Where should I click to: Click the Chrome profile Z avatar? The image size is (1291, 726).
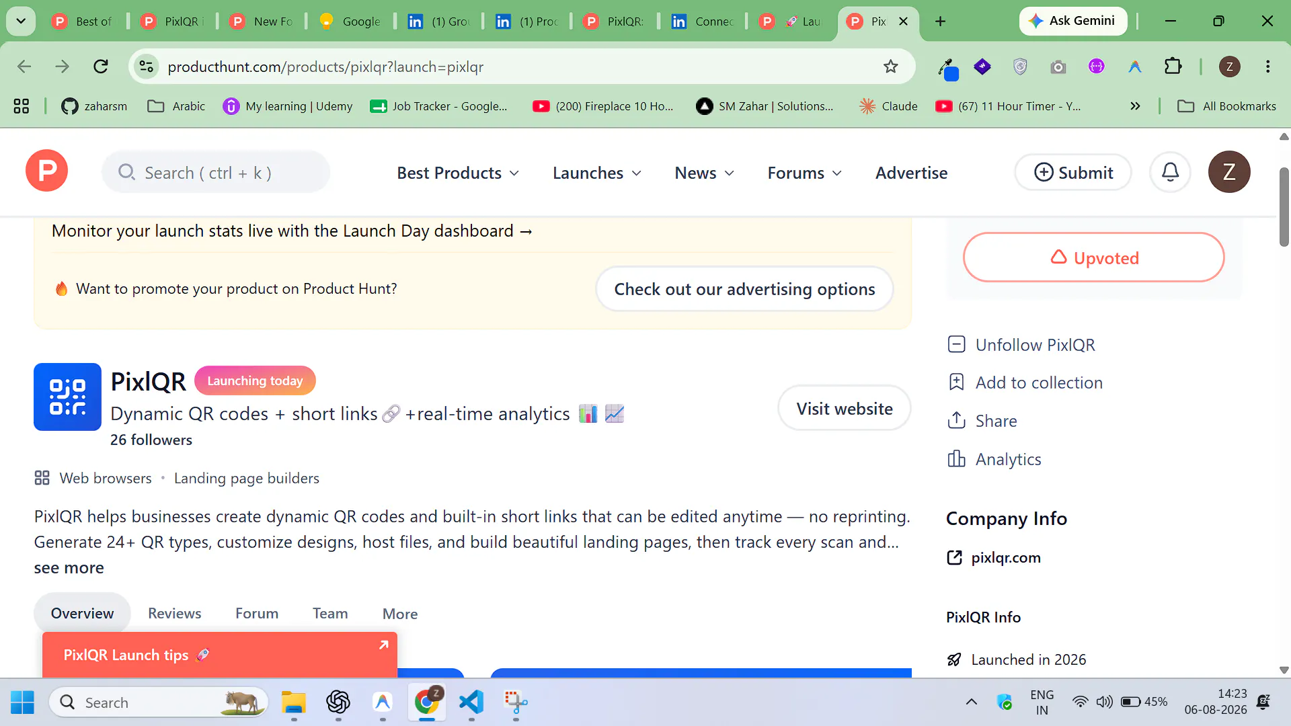[1229, 67]
